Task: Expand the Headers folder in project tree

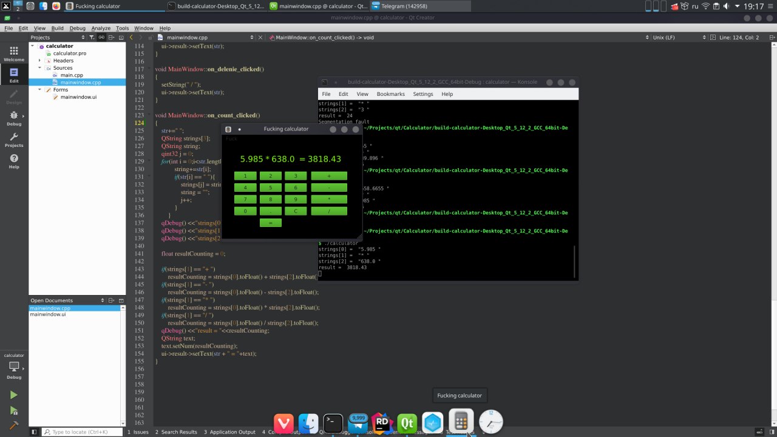Action: coord(40,61)
